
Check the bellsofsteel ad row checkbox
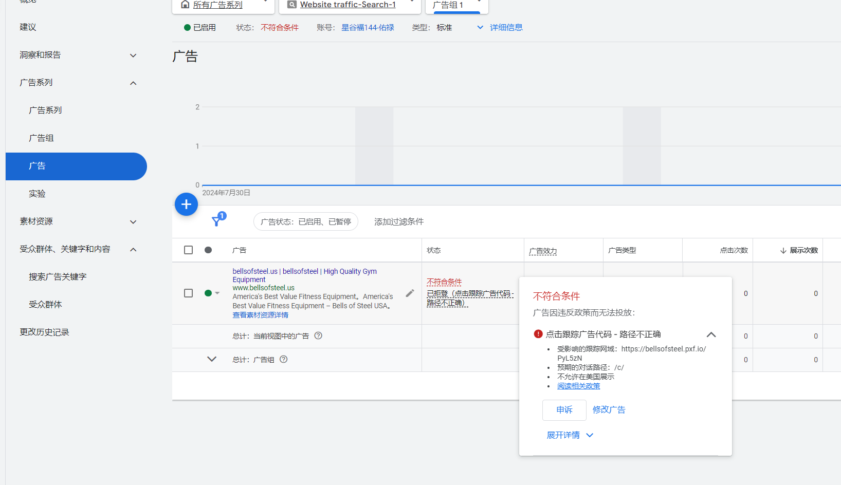pos(189,293)
